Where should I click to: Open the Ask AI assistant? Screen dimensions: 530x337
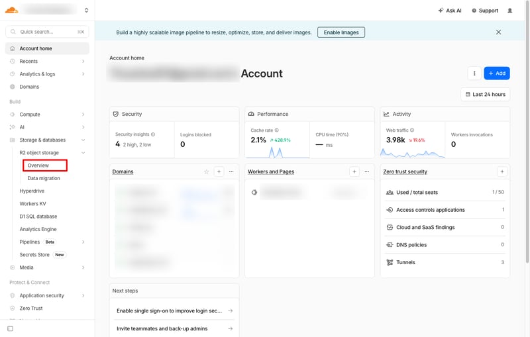[x=450, y=11]
